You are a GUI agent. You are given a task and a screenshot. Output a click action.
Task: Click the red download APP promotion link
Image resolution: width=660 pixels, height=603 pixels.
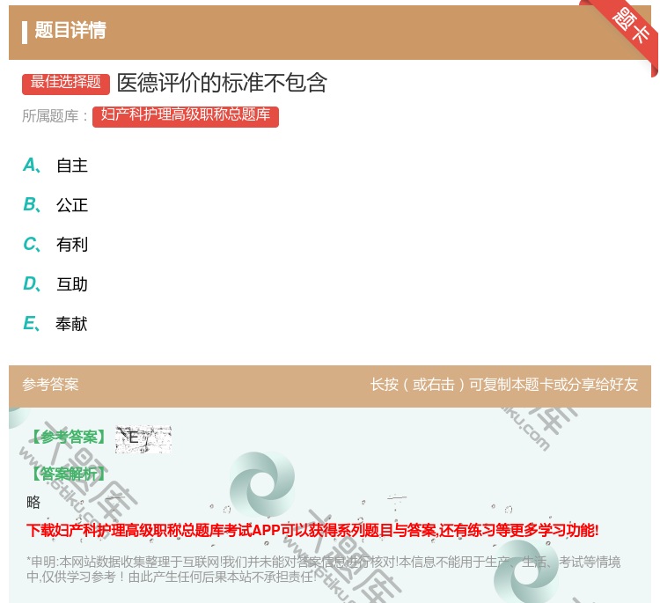click(312, 530)
